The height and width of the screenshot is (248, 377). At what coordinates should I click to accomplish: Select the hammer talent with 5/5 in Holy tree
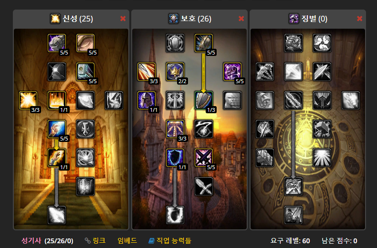tap(85, 72)
